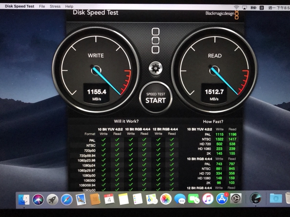Open Reminders list icon in Dock
Viewport: 290px width, 217px height.
138,199
